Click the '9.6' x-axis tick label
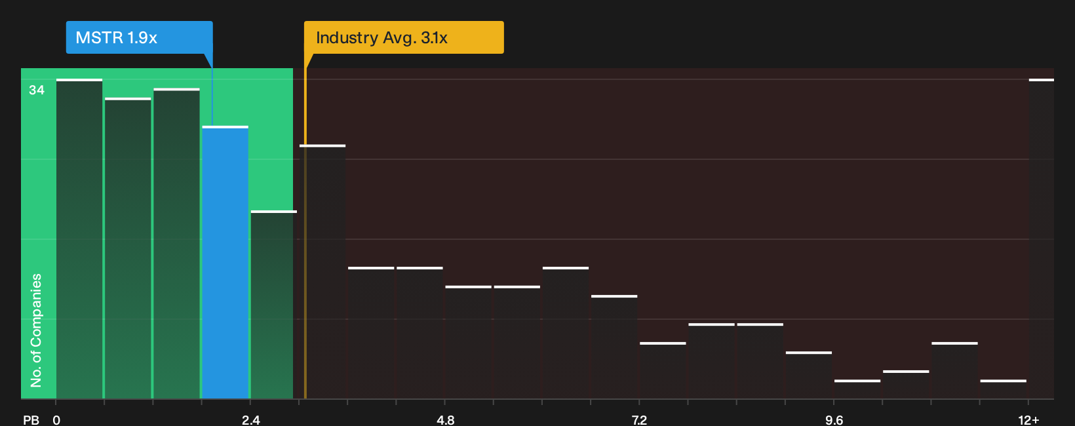Viewport: 1075px width, 426px height. [834, 419]
